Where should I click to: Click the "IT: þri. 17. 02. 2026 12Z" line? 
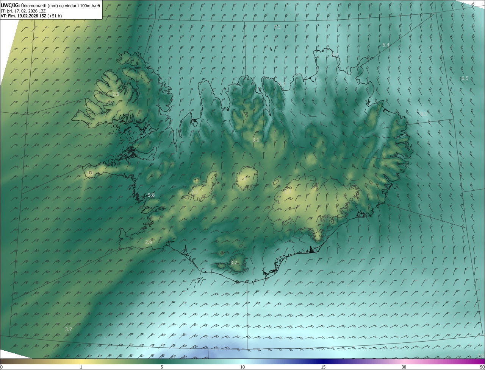[23, 11]
